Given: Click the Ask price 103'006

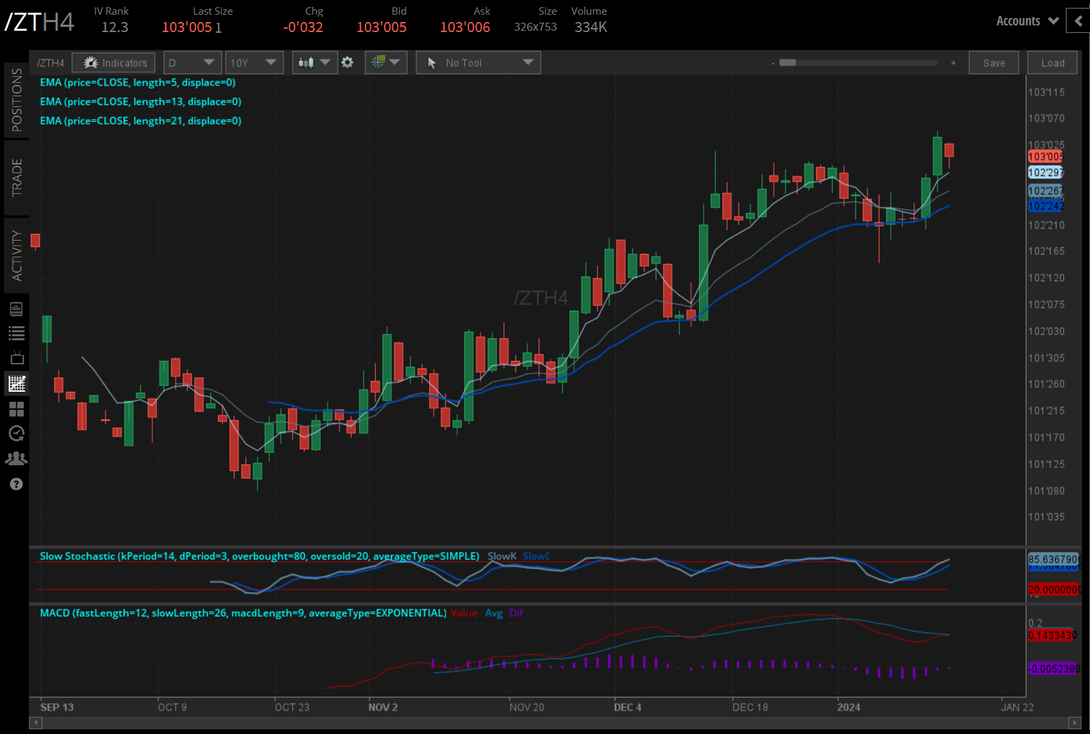Looking at the screenshot, I should (465, 27).
